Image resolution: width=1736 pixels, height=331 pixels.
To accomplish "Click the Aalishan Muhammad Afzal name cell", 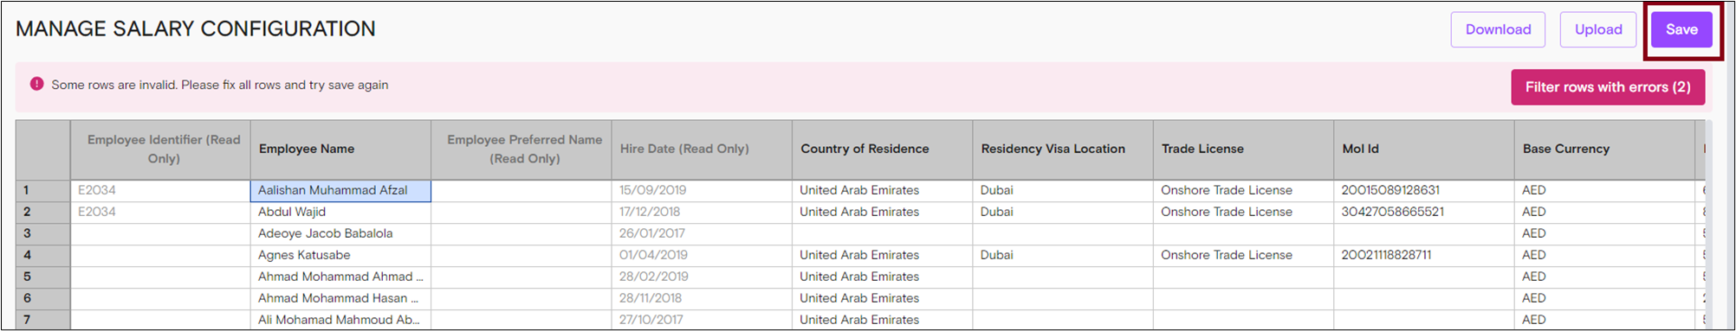I will pos(340,190).
